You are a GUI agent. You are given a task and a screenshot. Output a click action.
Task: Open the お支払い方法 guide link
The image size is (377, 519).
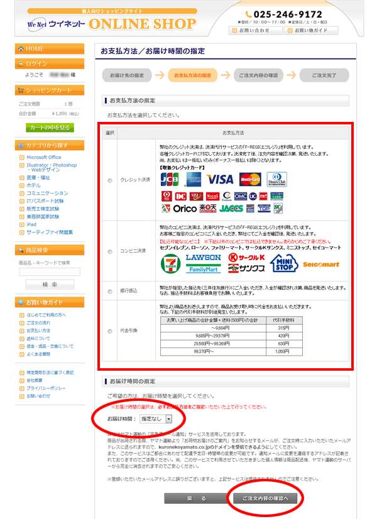pos(38,331)
